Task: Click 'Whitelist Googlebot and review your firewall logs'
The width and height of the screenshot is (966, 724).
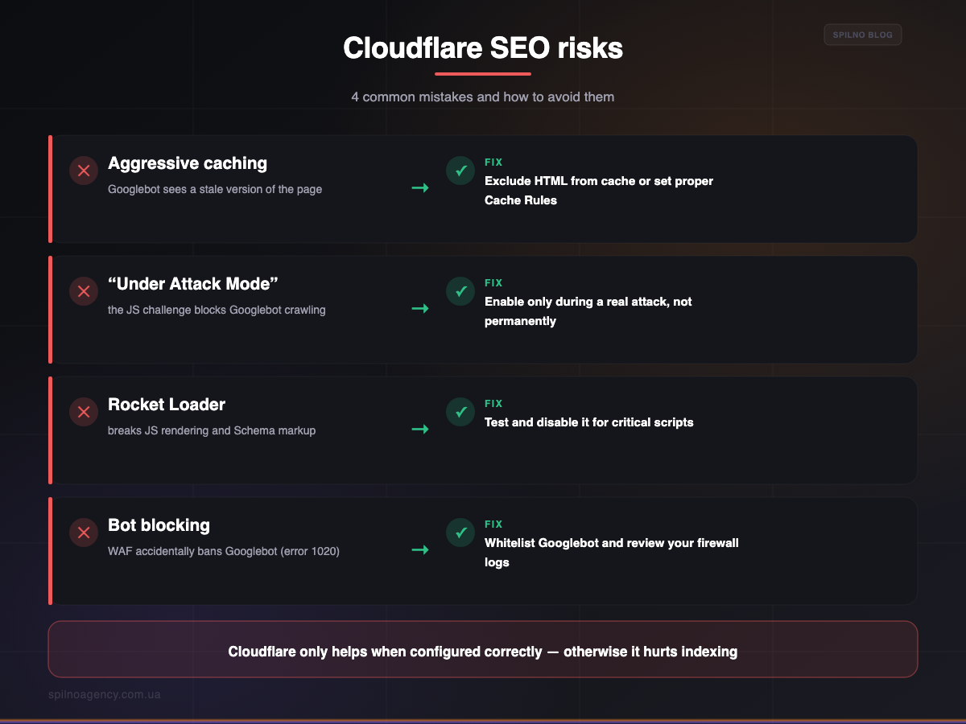Action: pos(612,553)
